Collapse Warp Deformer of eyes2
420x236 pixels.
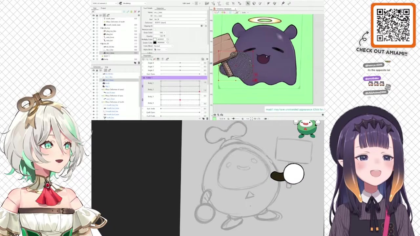click(x=102, y=89)
